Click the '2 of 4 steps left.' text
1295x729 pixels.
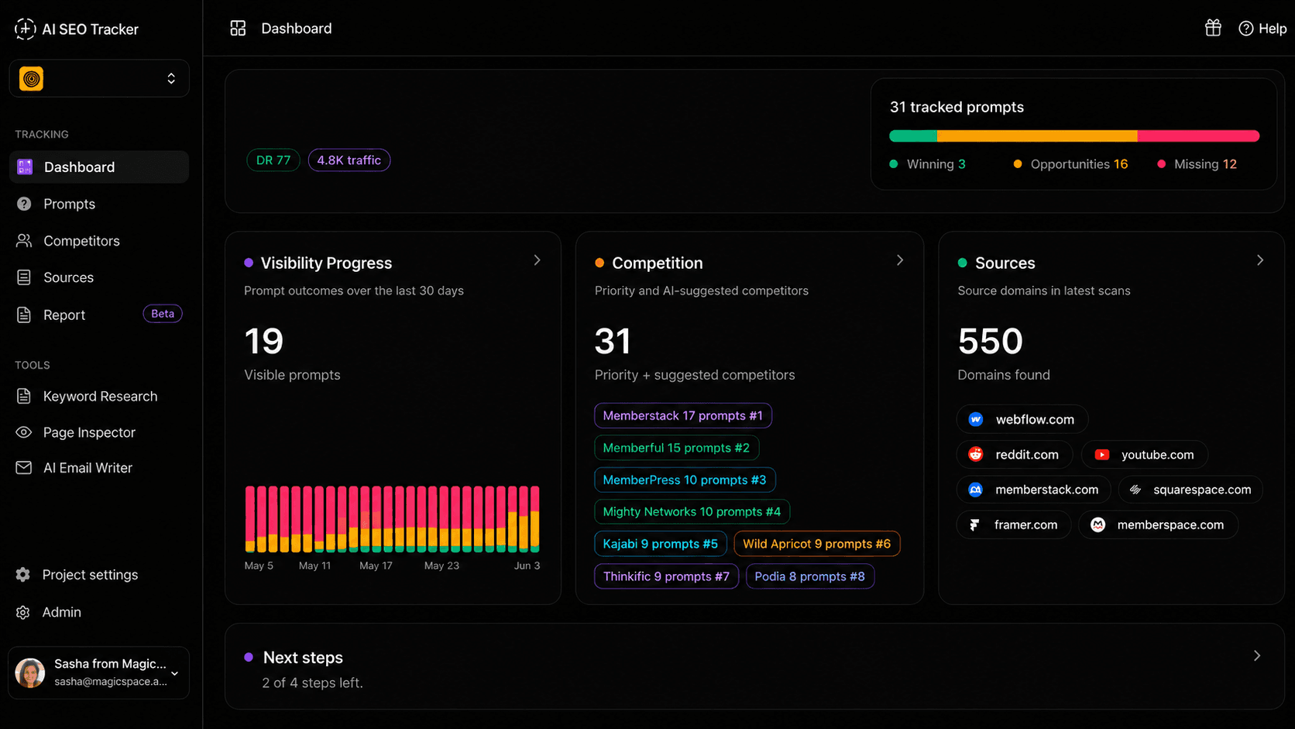tap(312, 683)
